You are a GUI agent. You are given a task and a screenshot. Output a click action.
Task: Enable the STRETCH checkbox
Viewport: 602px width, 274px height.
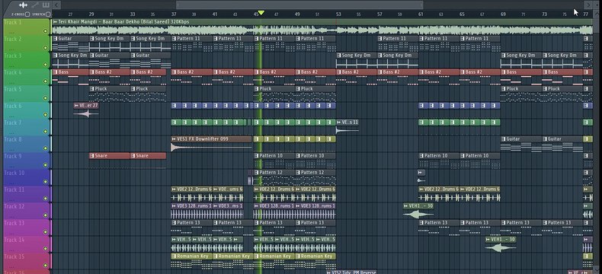click(48, 14)
